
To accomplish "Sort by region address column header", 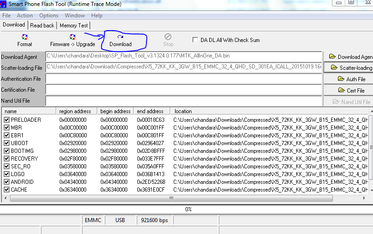I will pyautogui.click(x=76, y=111).
